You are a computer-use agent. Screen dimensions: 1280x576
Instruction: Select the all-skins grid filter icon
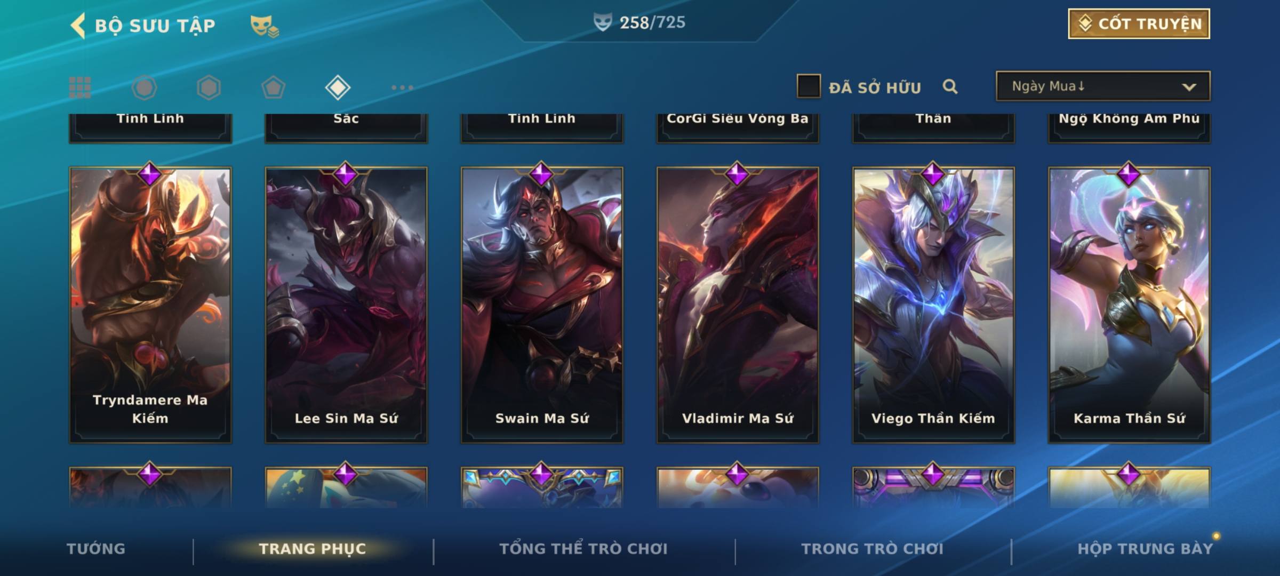80,87
